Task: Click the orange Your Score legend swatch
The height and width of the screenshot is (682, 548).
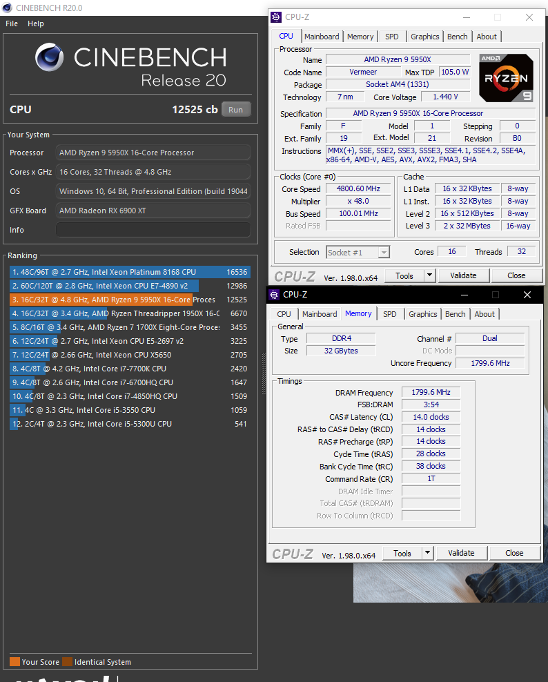Action: [x=14, y=661]
